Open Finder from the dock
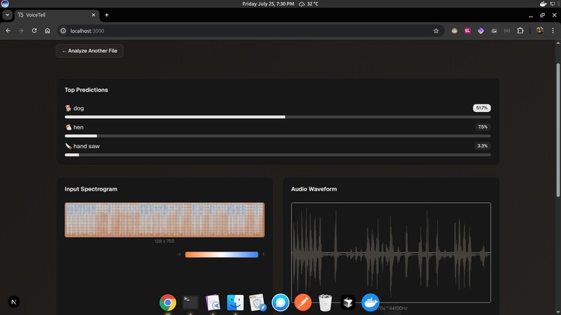561x315 pixels. coord(235,302)
